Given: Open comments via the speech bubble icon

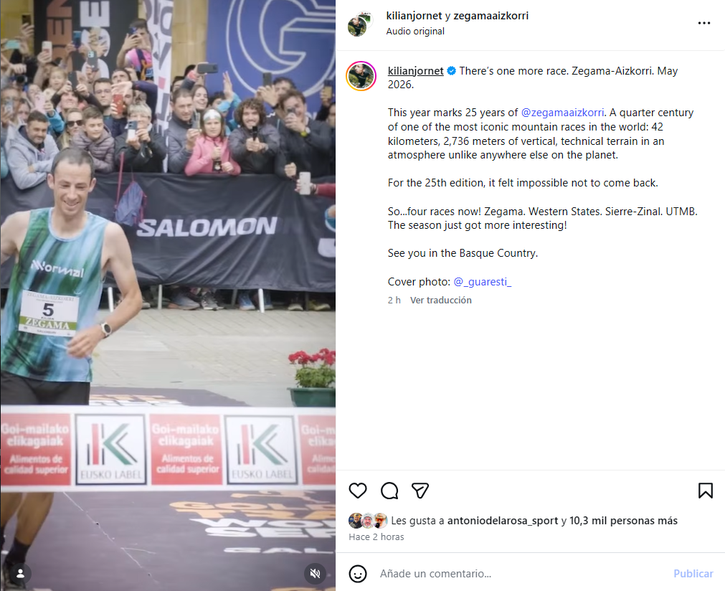Looking at the screenshot, I should tap(389, 491).
